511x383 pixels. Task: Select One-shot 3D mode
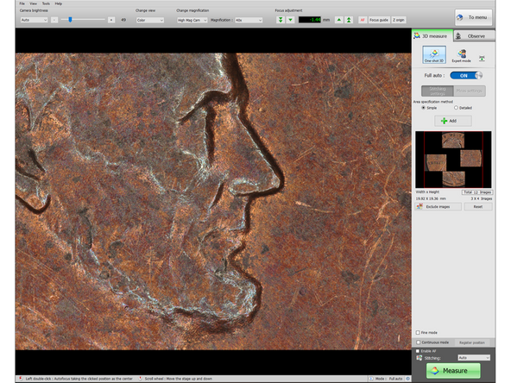pyautogui.click(x=434, y=54)
